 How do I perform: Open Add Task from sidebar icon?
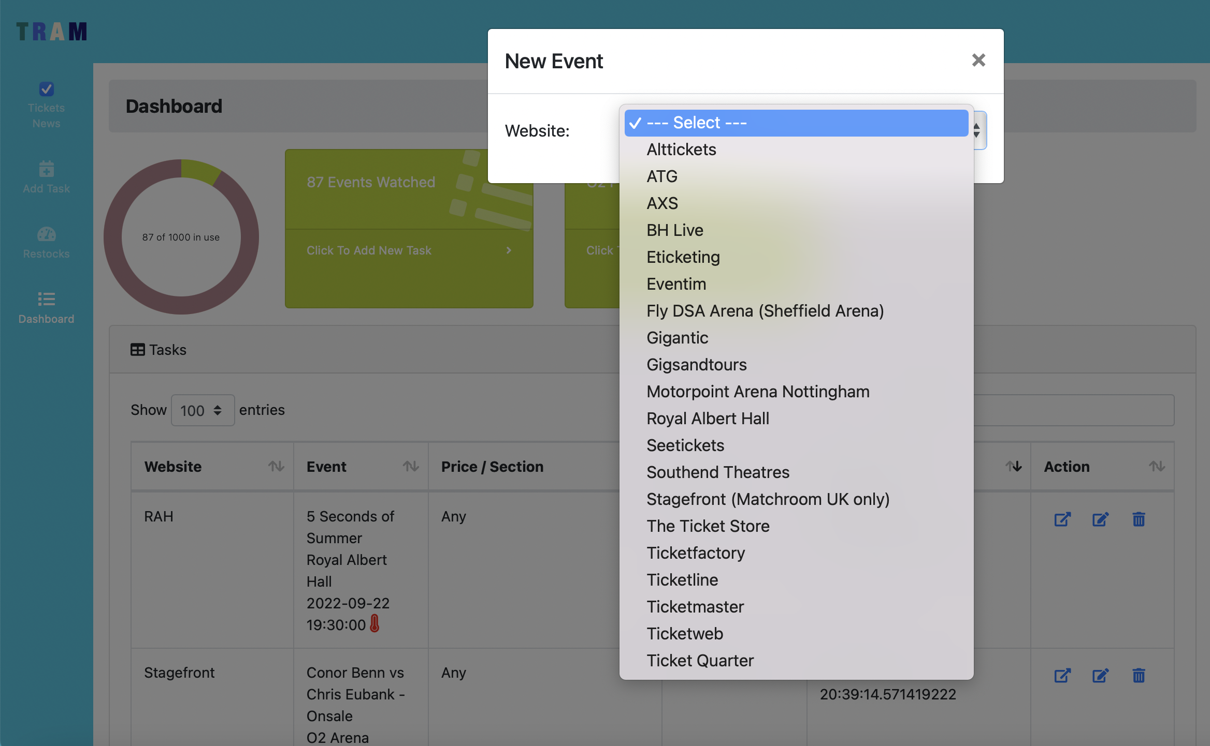tap(46, 169)
